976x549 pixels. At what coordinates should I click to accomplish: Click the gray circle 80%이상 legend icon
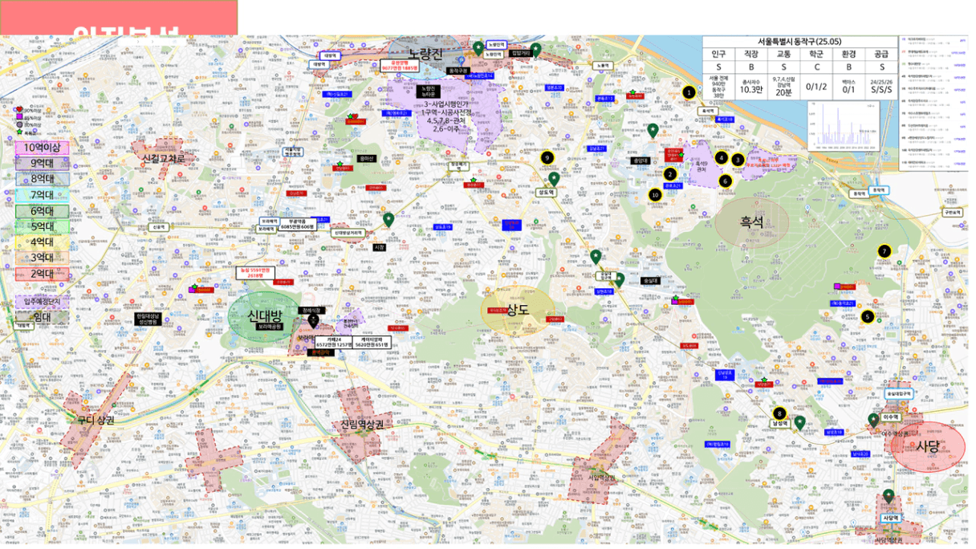pos(19,126)
